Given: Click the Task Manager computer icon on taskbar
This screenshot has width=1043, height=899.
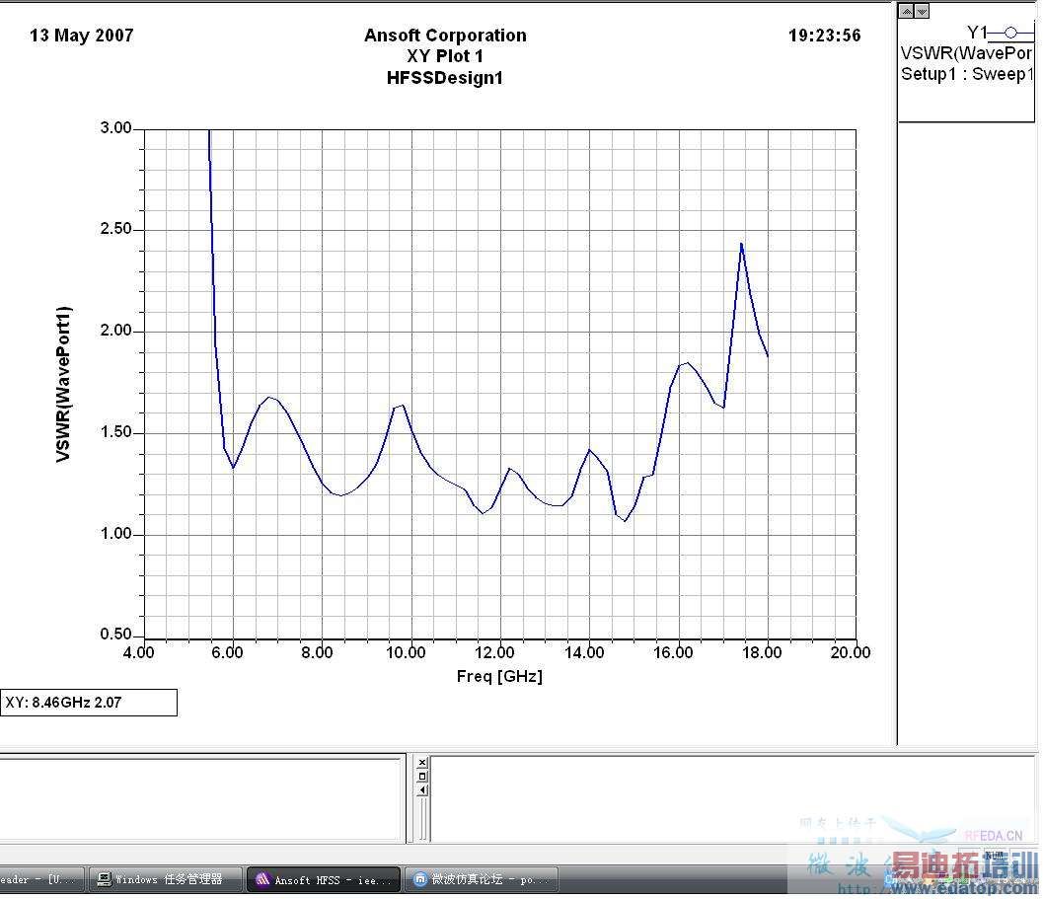Looking at the screenshot, I should click(x=104, y=879).
